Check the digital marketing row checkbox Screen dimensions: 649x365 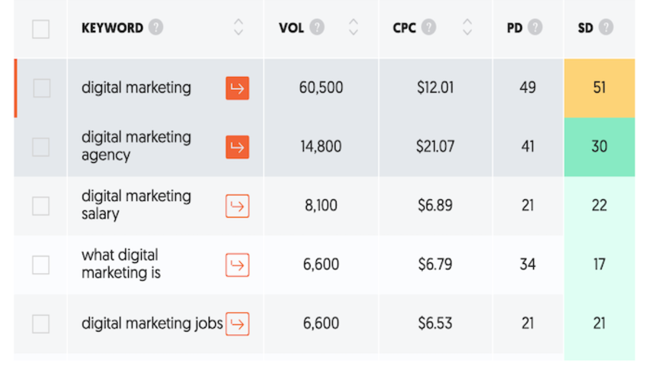tap(41, 88)
